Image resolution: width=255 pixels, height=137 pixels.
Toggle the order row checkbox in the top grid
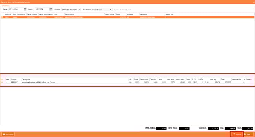pyautogui.click(x=2, y=17)
